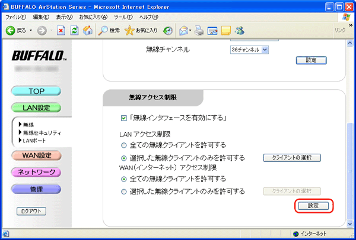Go to Home page icon

click(x=87, y=30)
